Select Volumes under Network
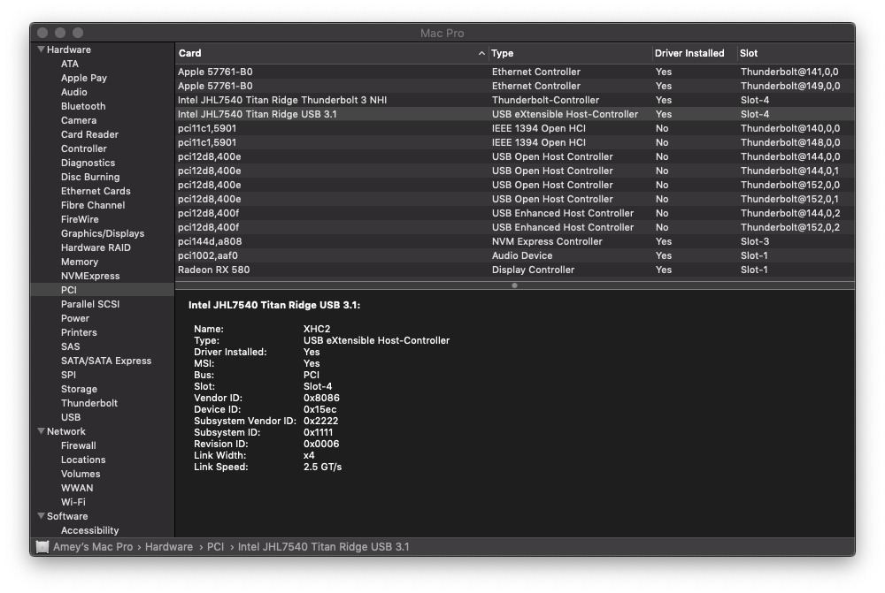Image resolution: width=885 pixels, height=593 pixels. point(81,474)
